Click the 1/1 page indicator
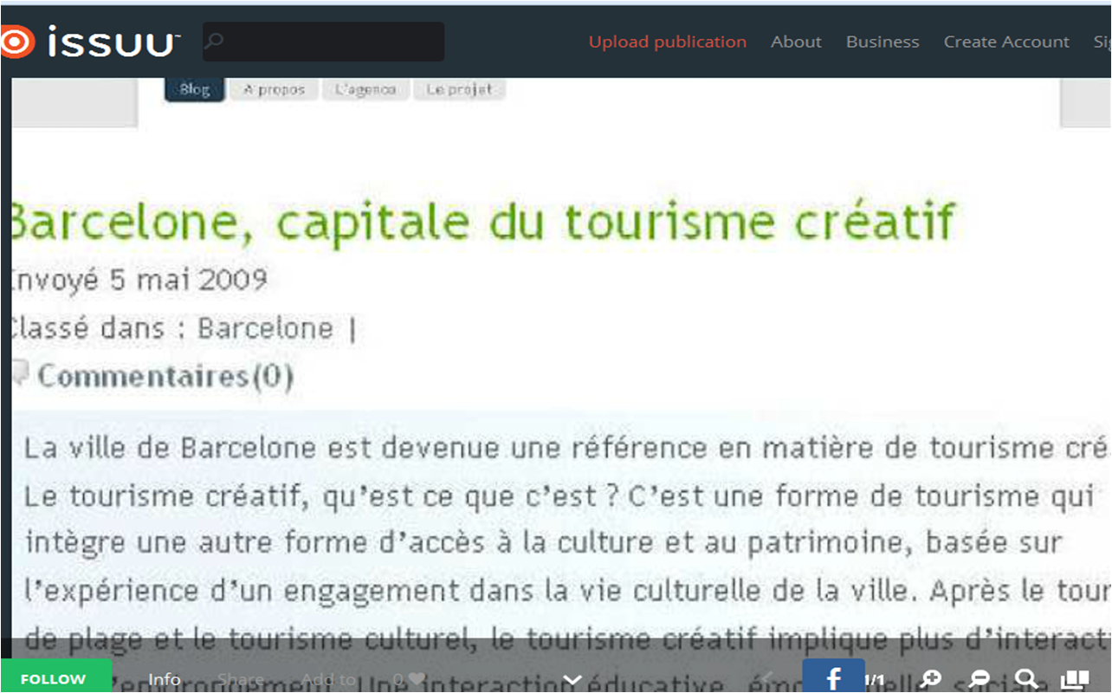The width and height of the screenshot is (1112, 693). [x=875, y=680]
